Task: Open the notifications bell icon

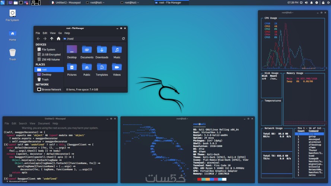Action: pos(311,3)
